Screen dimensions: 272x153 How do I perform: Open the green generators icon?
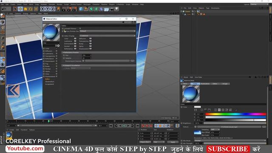91,9
